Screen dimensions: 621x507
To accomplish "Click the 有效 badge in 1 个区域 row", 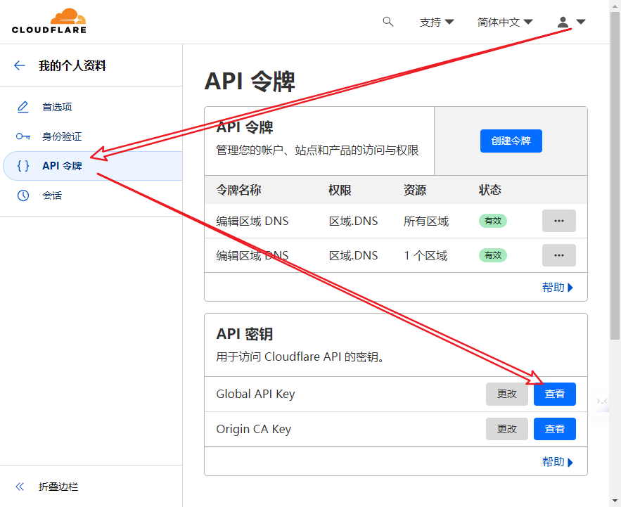I will point(493,255).
